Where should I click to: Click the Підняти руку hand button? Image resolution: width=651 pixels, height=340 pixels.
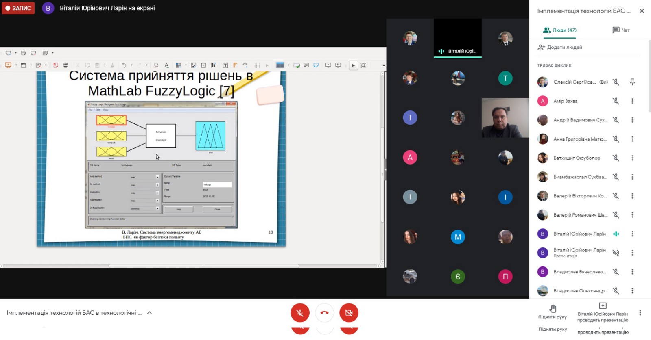point(553,312)
